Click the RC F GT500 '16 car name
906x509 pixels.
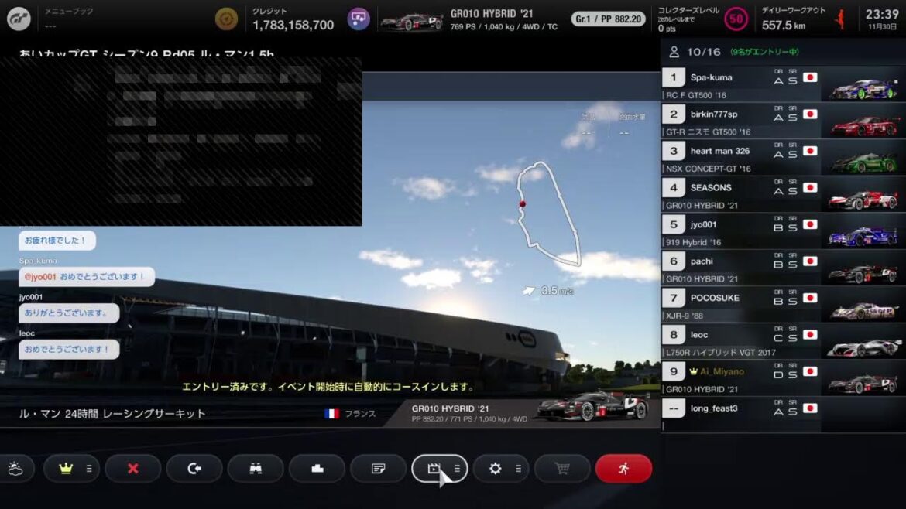pyautogui.click(x=696, y=95)
